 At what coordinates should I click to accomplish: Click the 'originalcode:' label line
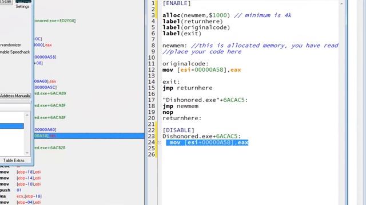click(x=185, y=64)
